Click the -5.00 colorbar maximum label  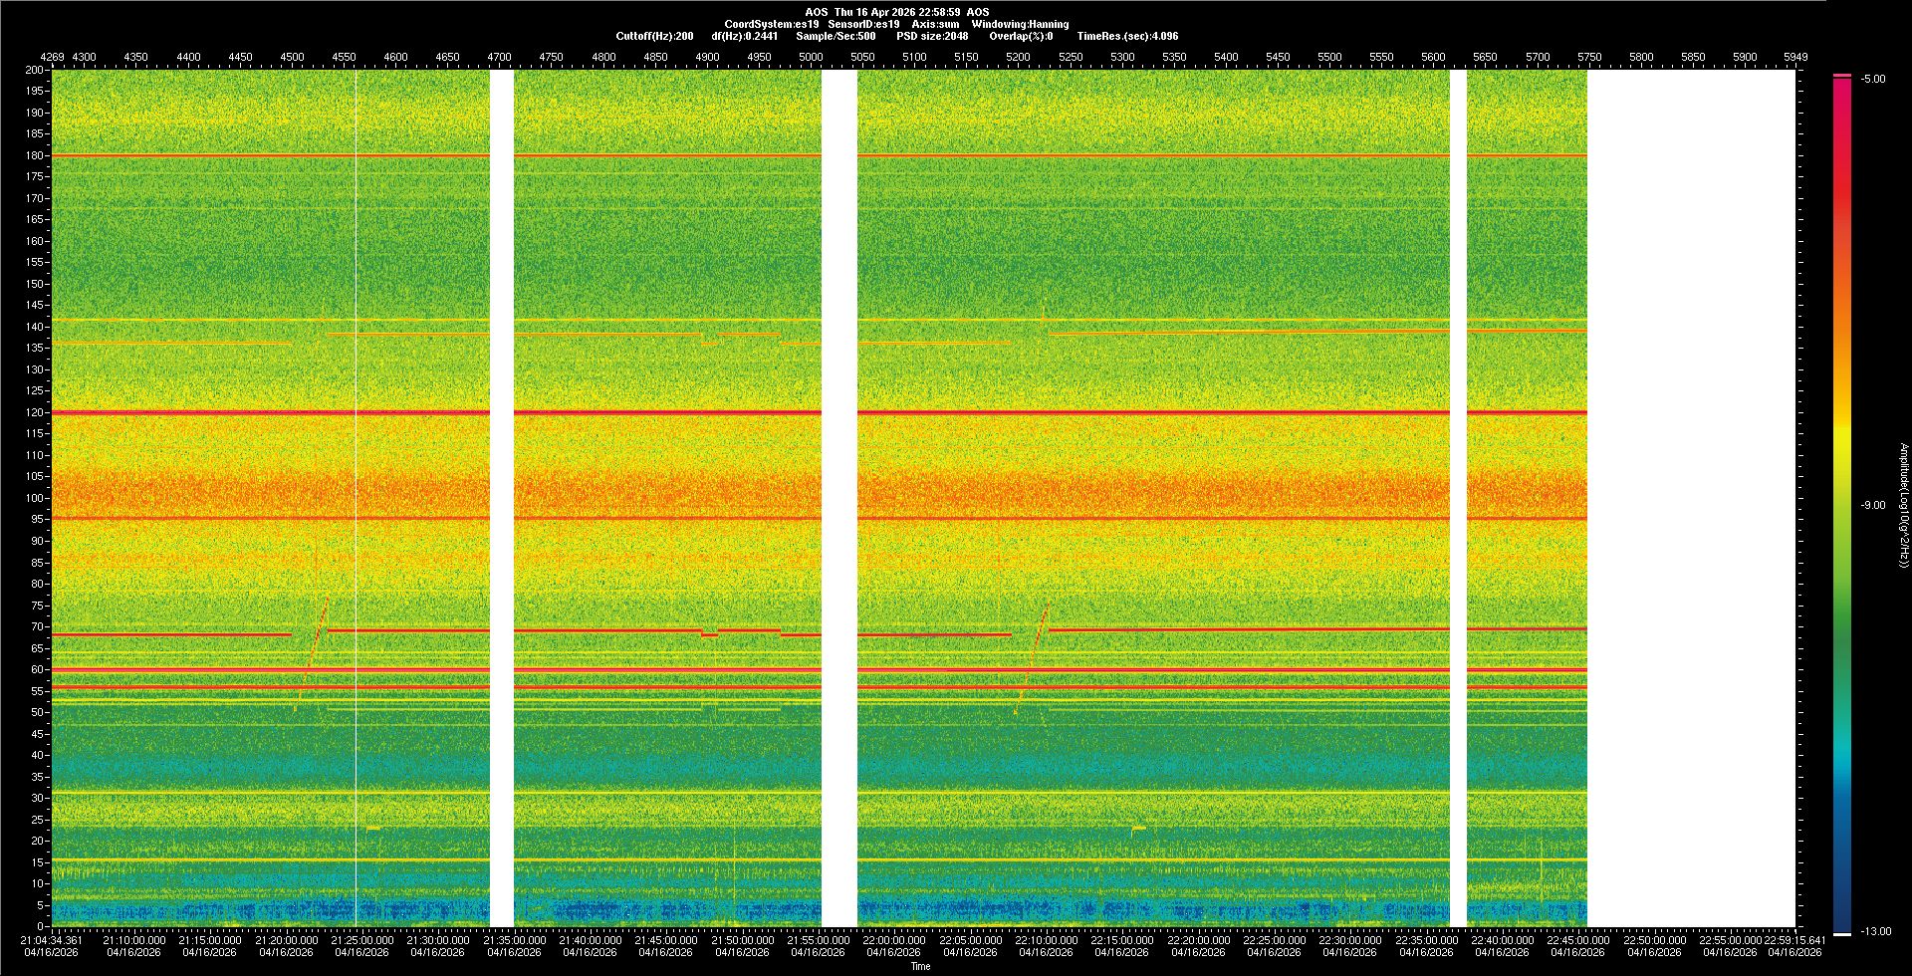[x=1873, y=80]
